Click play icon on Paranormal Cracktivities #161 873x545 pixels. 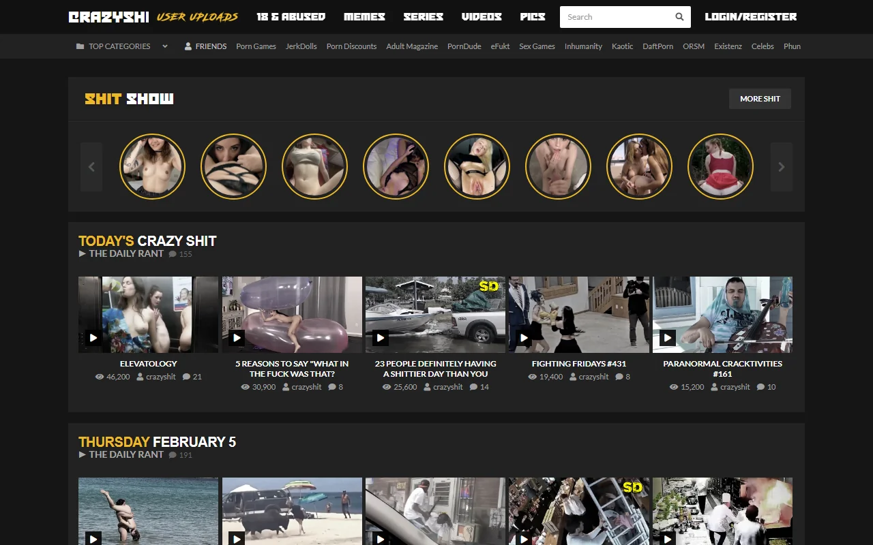coord(668,338)
